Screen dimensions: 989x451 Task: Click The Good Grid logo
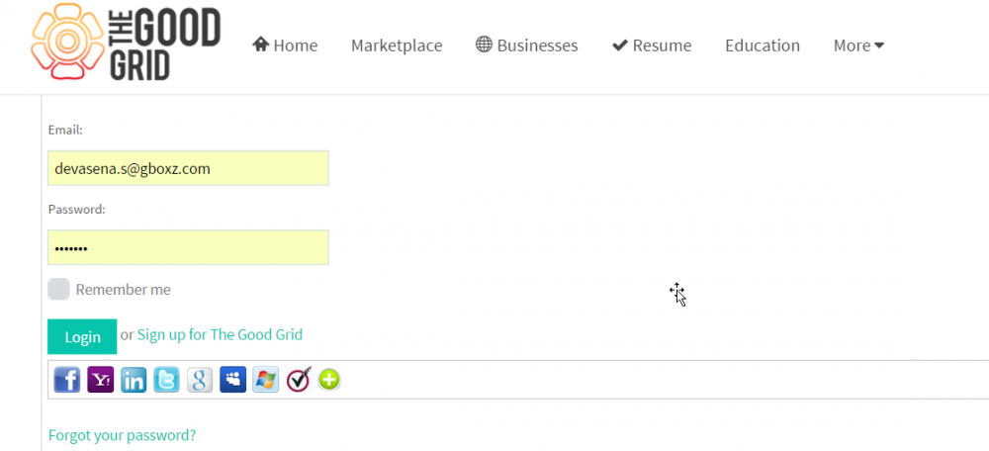[x=126, y=42]
